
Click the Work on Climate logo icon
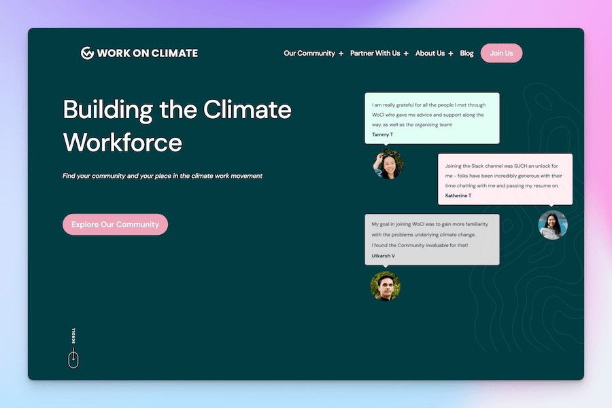coord(86,52)
